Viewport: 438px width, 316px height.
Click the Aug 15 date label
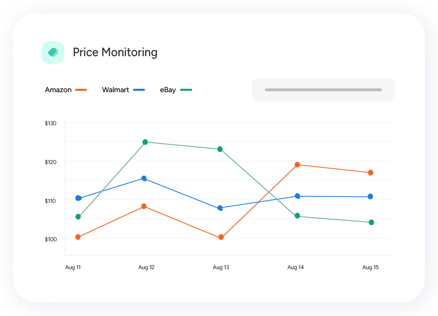point(370,267)
